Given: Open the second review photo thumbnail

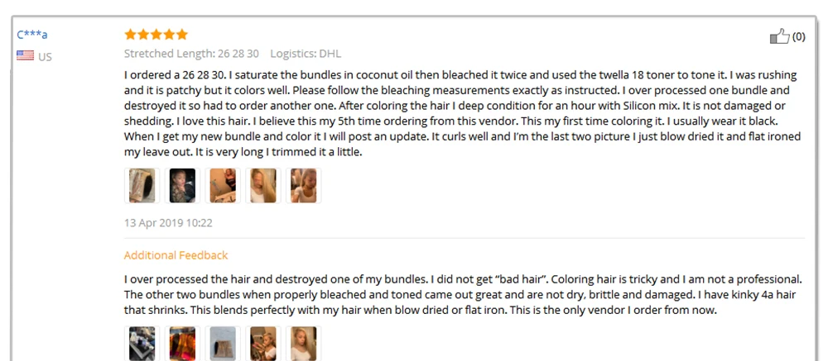Looking at the screenshot, I should pos(182,186).
